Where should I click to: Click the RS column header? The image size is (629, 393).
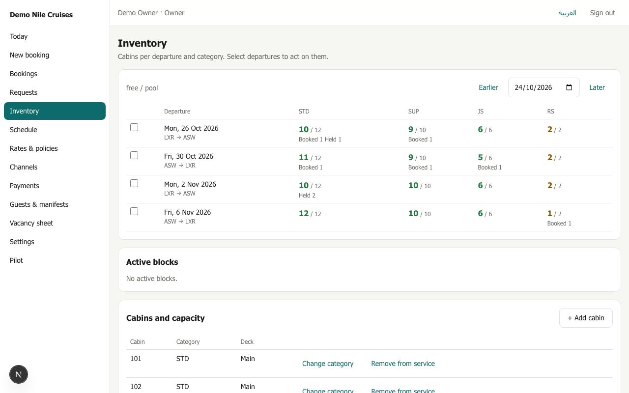click(551, 112)
